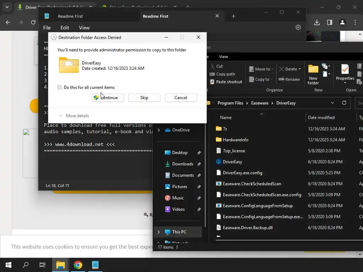The image size is (363, 272).
Task: Add a new Notepad tab
Action: [233, 16]
